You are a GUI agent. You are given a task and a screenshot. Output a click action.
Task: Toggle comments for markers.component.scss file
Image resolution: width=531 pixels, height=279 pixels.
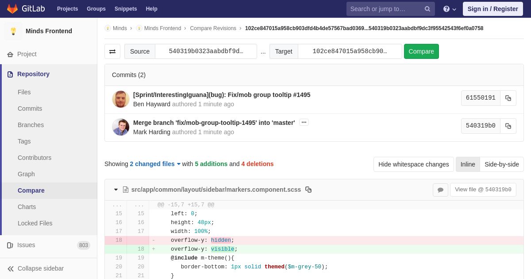tap(440, 190)
